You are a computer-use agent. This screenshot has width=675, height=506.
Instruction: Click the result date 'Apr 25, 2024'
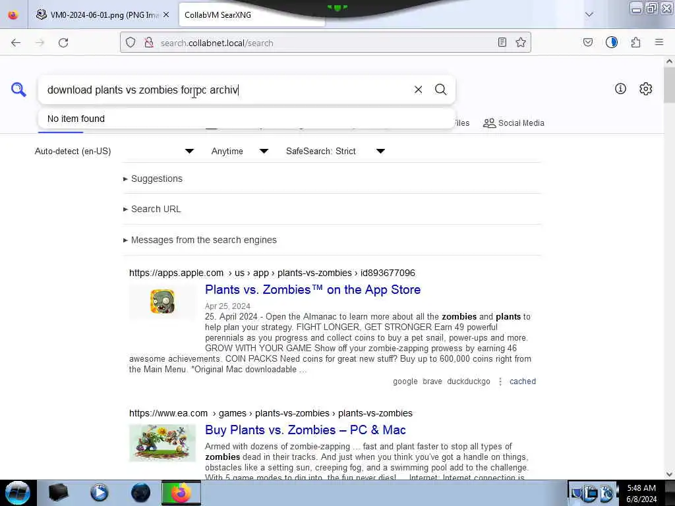[227, 306]
